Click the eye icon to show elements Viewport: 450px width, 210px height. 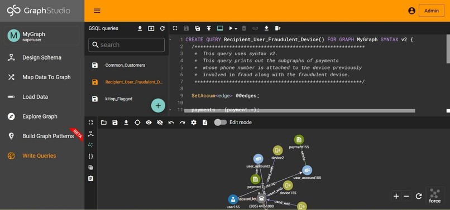pos(149,123)
